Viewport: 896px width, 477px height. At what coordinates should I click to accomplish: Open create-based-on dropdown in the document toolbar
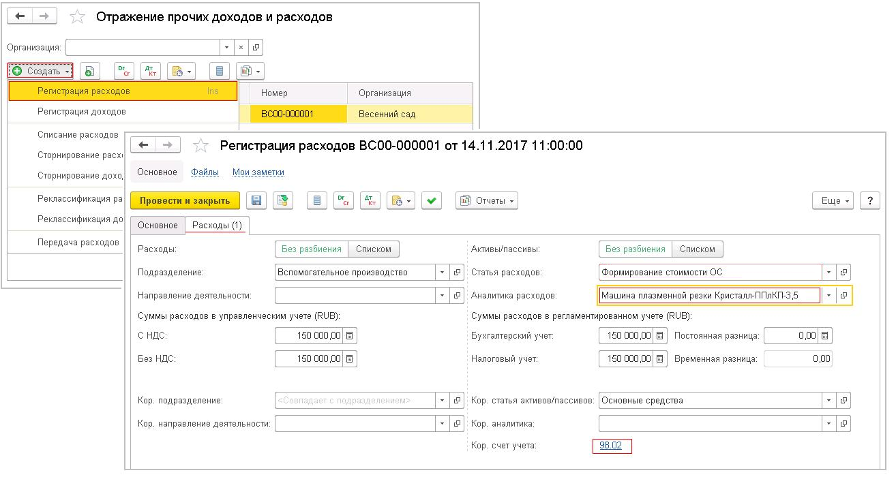pyautogui.click(x=401, y=200)
